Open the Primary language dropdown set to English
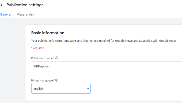The height and width of the screenshot is (103, 182). coord(61,89)
